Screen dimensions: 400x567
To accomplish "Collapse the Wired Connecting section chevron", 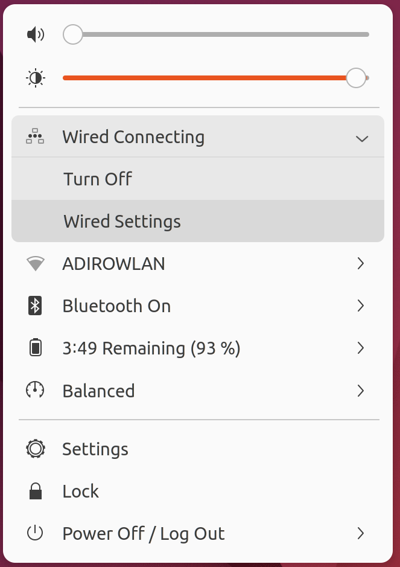I will 362,138.
